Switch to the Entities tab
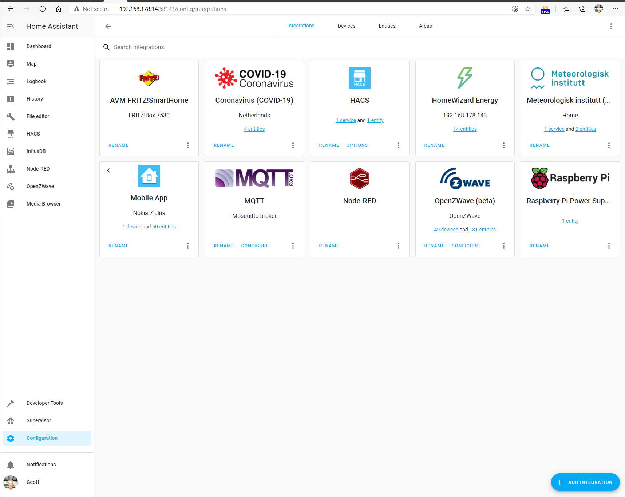This screenshot has width=625, height=497. (387, 26)
